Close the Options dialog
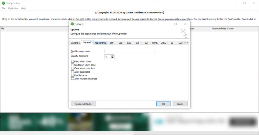The width and height of the screenshot is (259, 135). click(x=185, y=24)
